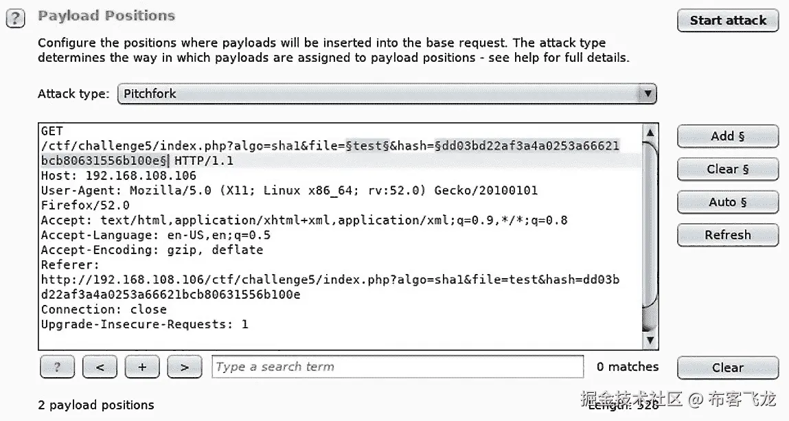
Task: Click the scrollbar down arrow
Action: [x=648, y=340]
